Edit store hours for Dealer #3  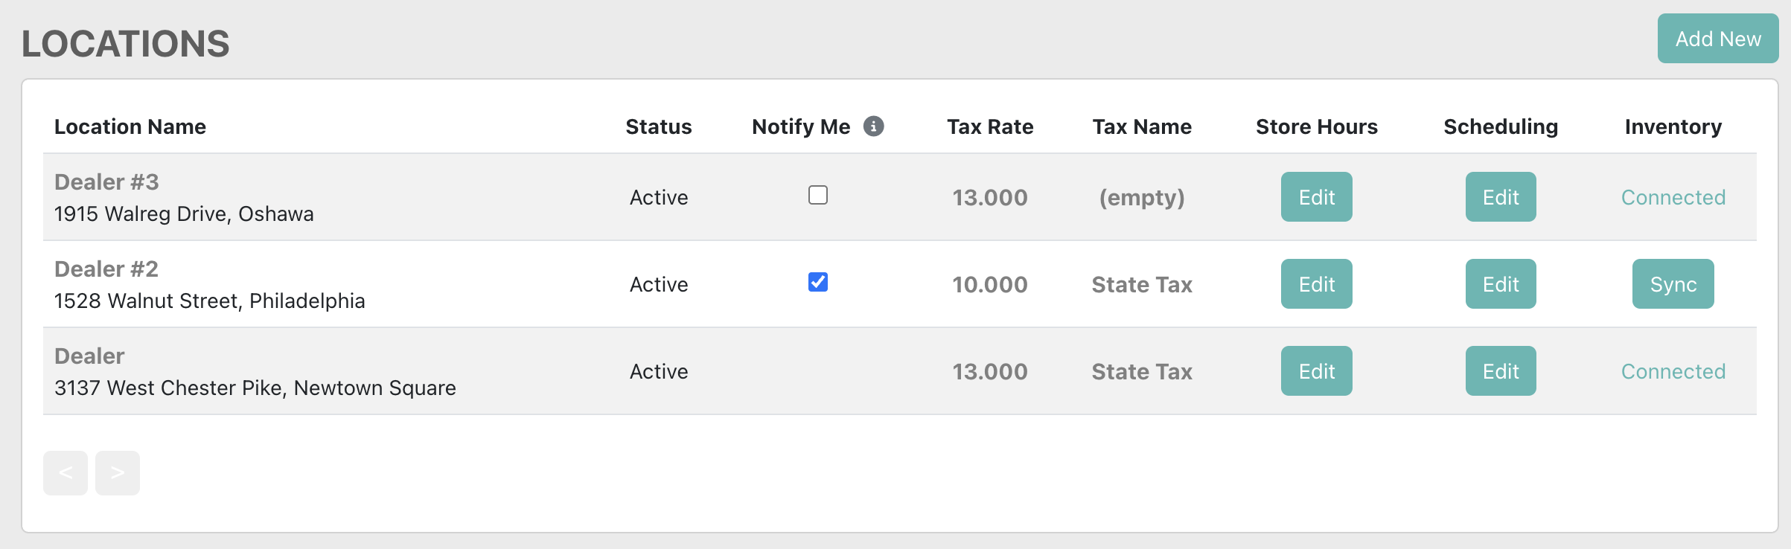pos(1316,197)
